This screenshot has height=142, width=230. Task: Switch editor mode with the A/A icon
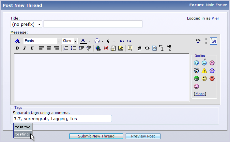(x=213, y=41)
